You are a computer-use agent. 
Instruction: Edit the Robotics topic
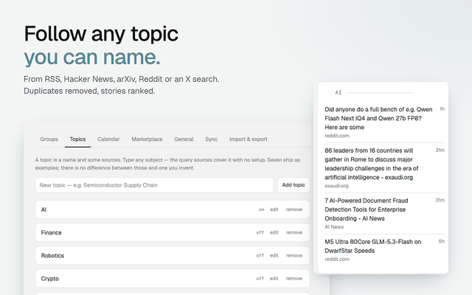coord(274,256)
